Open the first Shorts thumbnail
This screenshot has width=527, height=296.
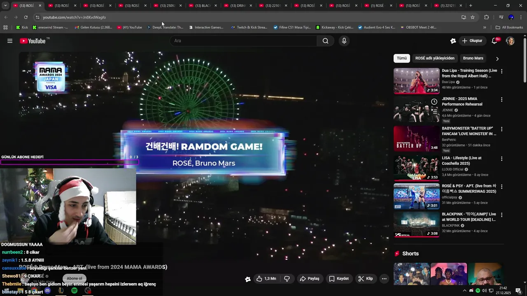411,274
